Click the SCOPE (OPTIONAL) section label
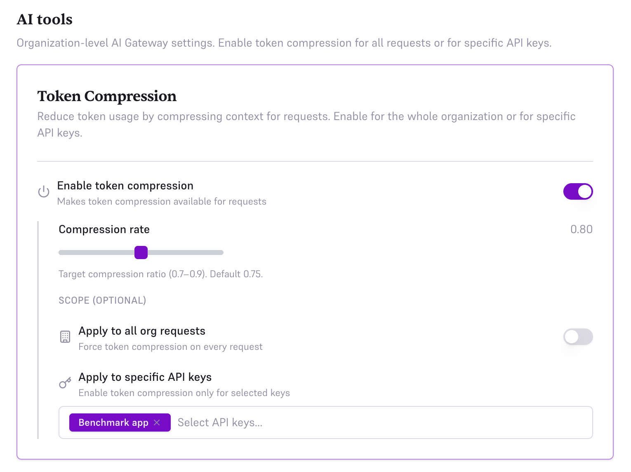The image size is (631, 472). 102,300
